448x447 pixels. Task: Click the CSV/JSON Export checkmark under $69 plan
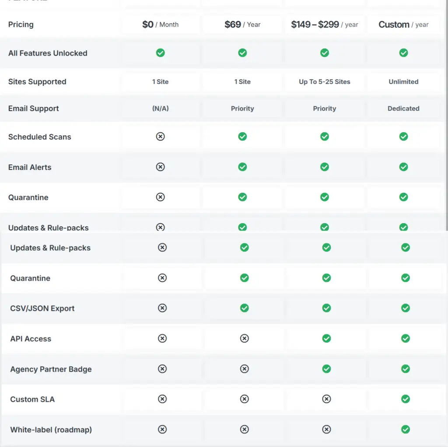[244, 308]
